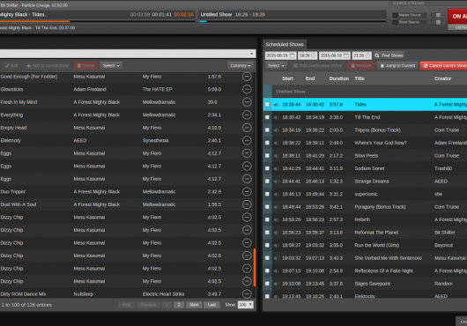Viewport: 467px width, 326px height.
Task: Click the Untitled Show progress bar
Action: (x=293, y=21)
